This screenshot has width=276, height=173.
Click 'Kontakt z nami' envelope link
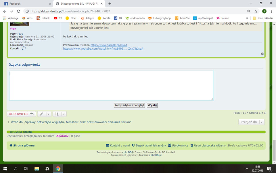[118, 145]
